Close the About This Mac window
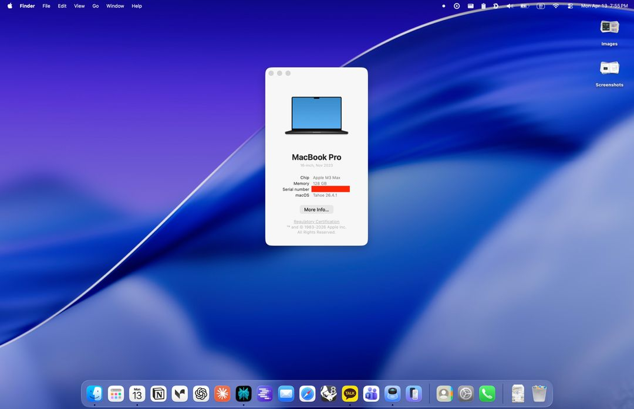This screenshot has width=634, height=409. [271, 73]
